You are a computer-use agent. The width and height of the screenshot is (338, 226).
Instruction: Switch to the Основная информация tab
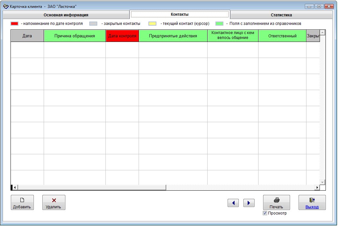tap(66, 15)
